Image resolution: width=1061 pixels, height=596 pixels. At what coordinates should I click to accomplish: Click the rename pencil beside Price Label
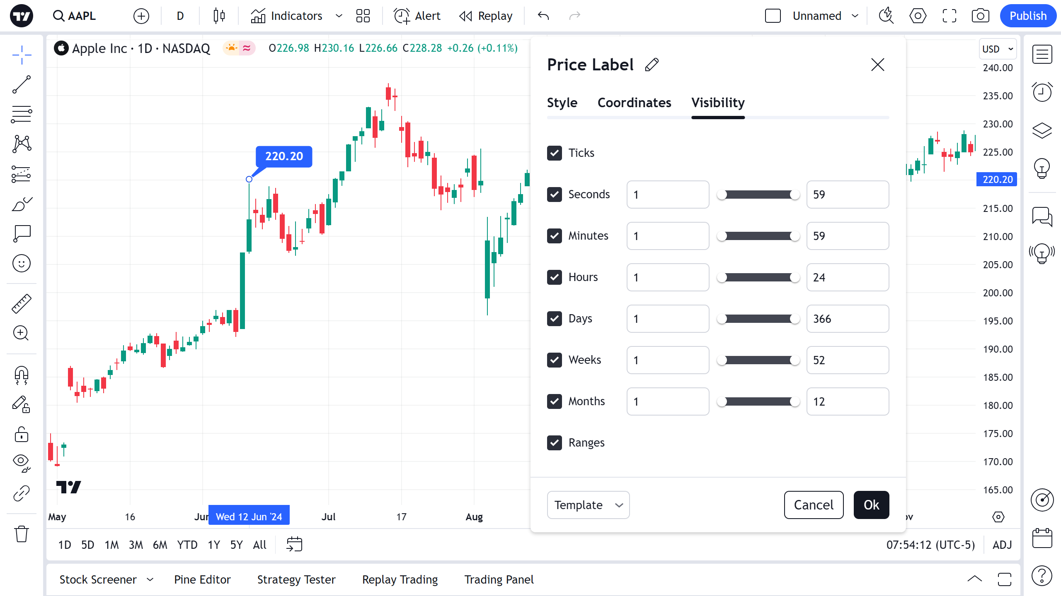click(x=652, y=65)
